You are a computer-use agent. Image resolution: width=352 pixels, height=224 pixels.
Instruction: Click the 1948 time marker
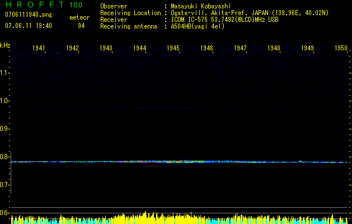coord(274,48)
